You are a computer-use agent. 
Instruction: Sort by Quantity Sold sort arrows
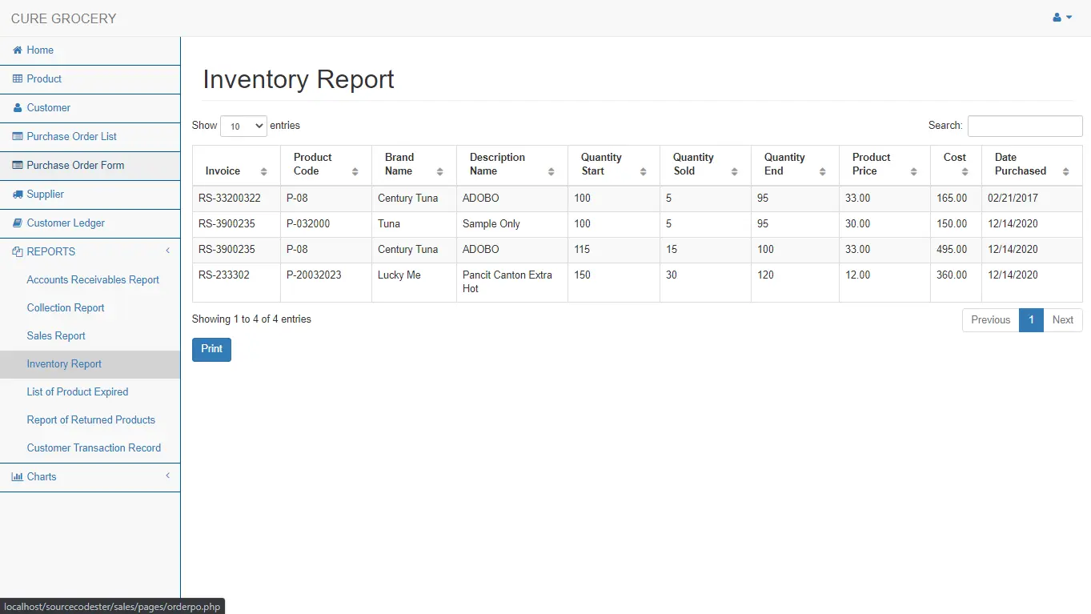(x=735, y=171)
